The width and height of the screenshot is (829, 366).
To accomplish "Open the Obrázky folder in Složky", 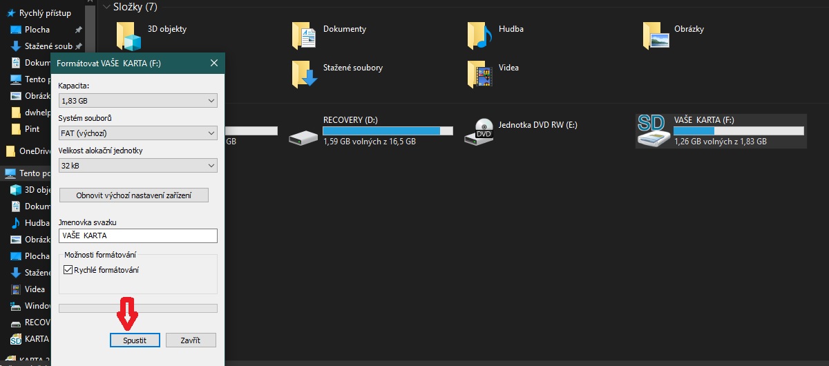I will [674, 35].
